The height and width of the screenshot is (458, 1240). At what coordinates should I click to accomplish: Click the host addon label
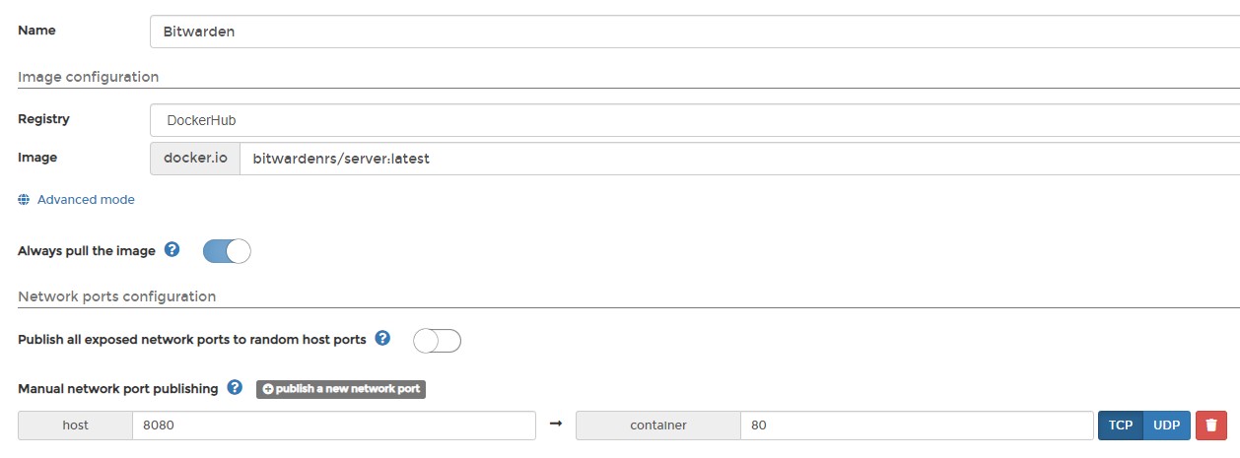click(x=76, y=425)
